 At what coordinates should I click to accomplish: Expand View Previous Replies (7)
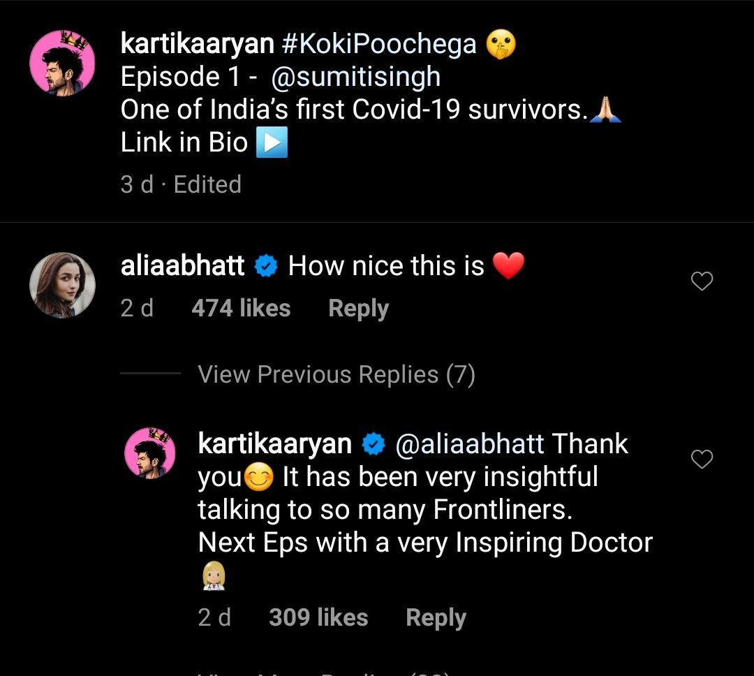coord(337,375)
